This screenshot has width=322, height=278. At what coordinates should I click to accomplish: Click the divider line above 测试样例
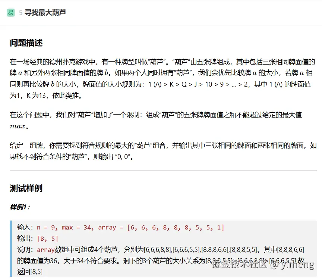(163, 171)
